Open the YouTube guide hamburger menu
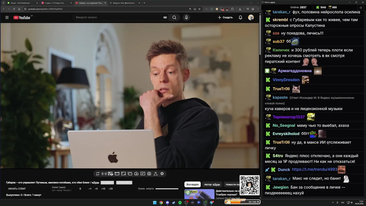Viewport: 366px width, 206px height. 7,17
